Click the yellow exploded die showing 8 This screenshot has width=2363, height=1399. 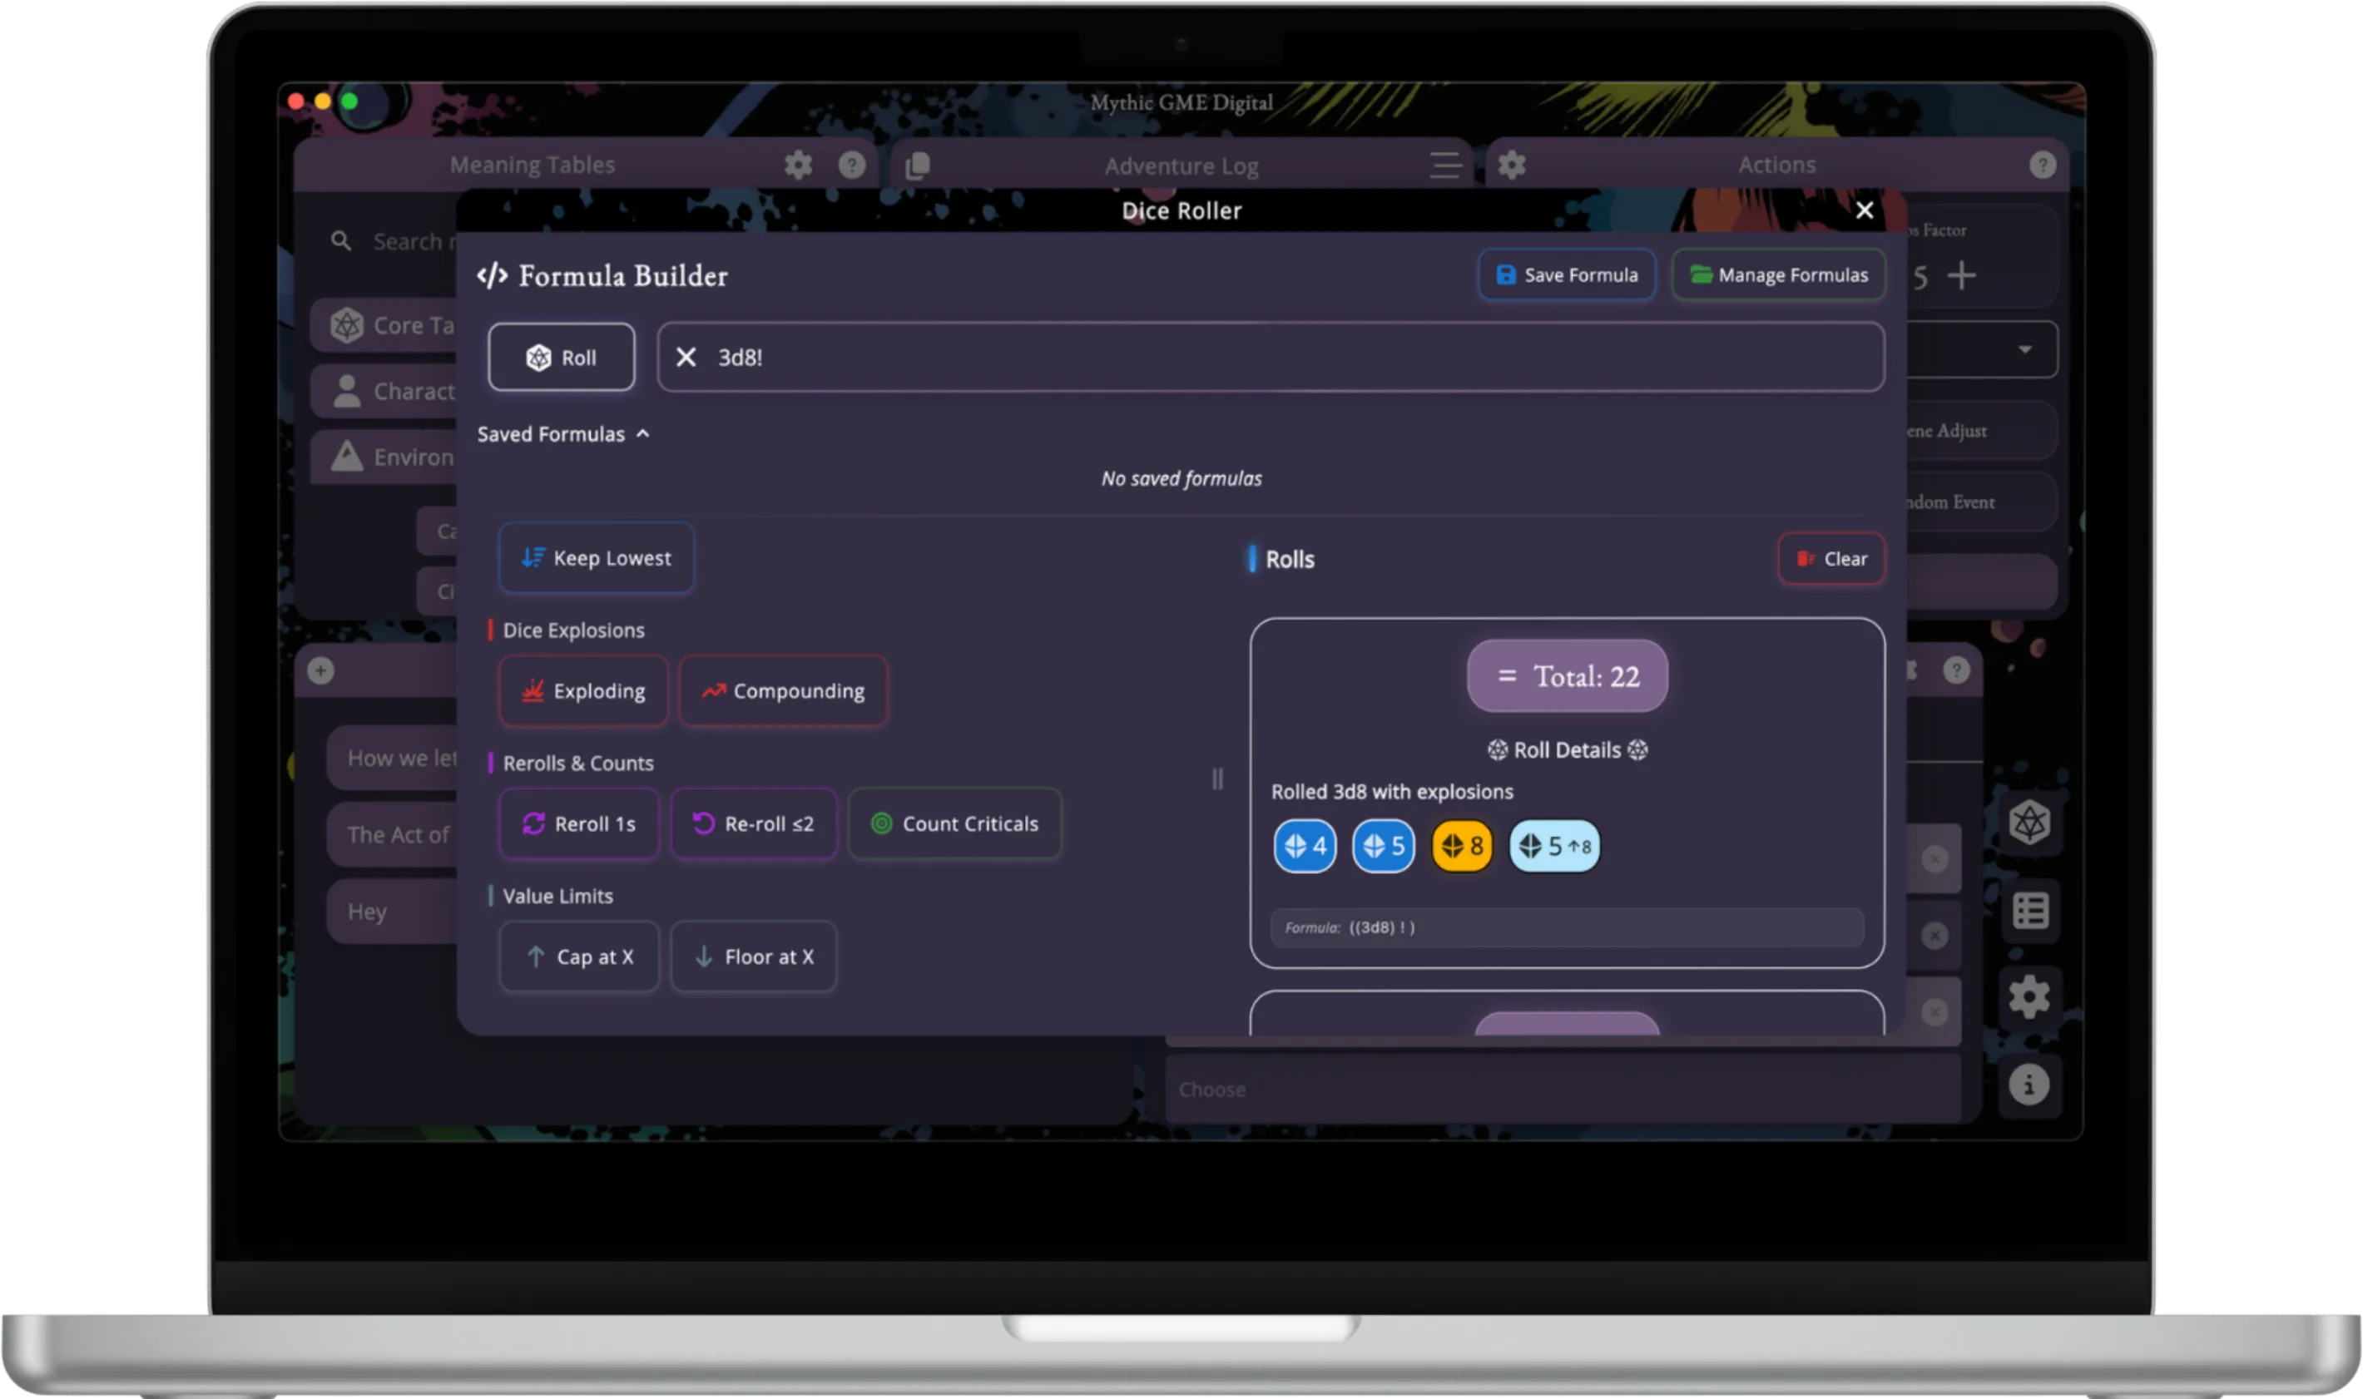1462,847
